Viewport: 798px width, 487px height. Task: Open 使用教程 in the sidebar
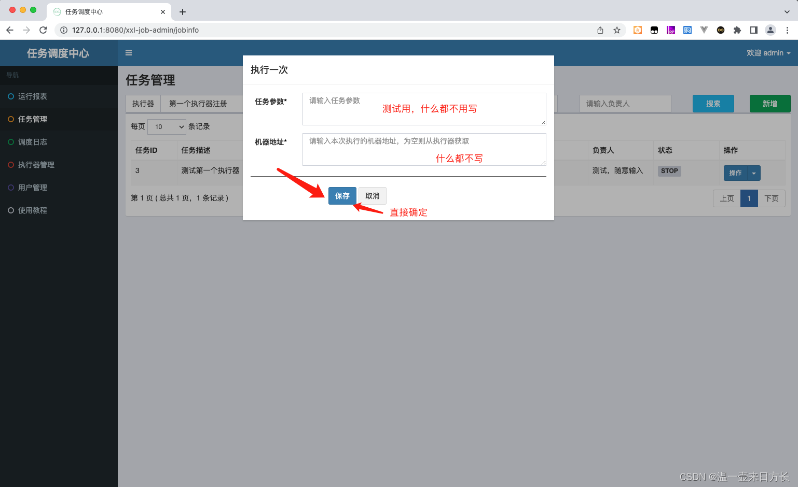[59, 210]
